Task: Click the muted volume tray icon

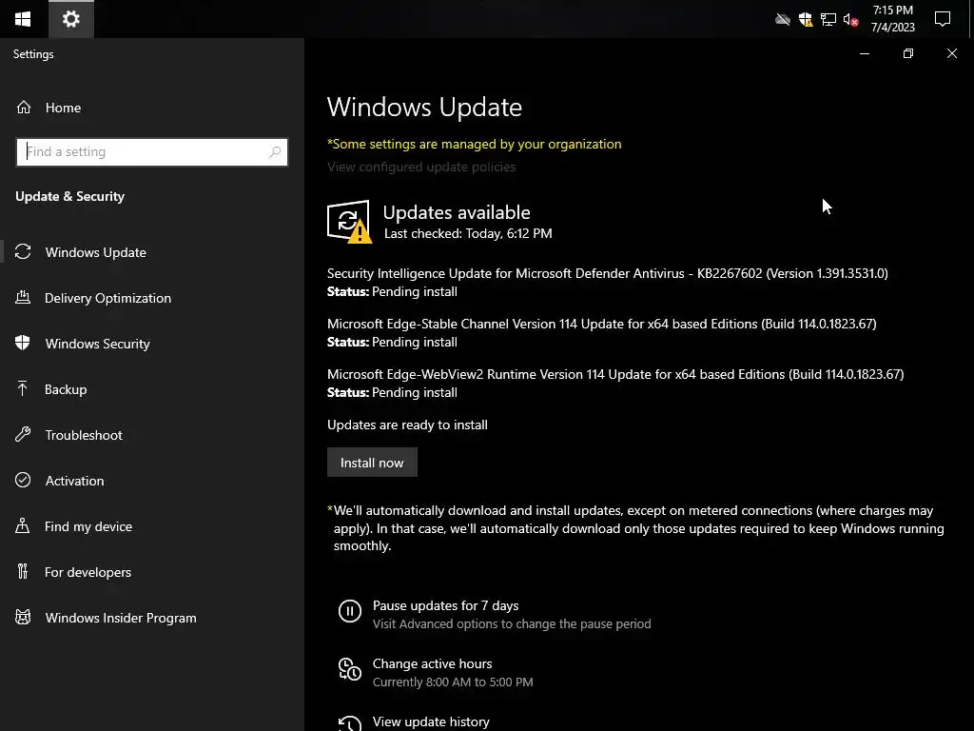Action: pos(851,20)
